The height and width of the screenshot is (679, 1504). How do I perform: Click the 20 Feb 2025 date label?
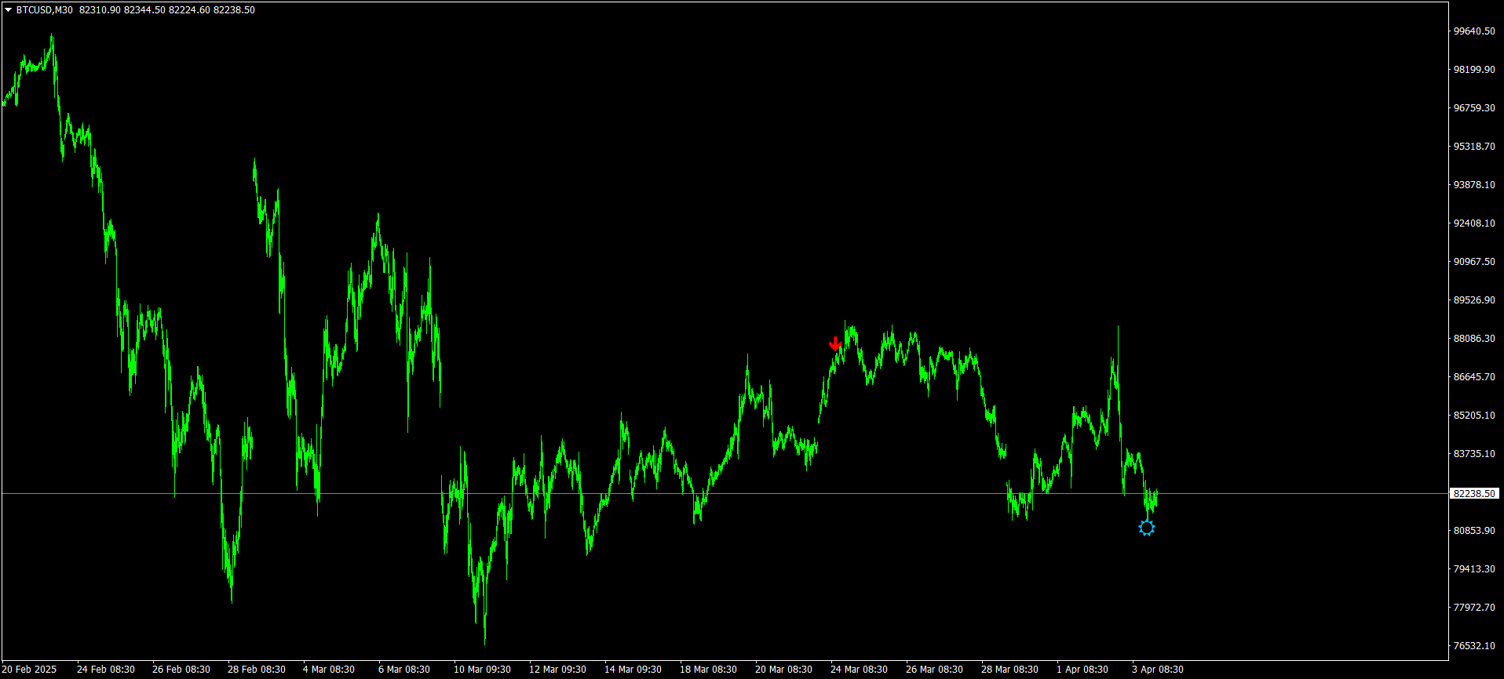tap(29, 670)
